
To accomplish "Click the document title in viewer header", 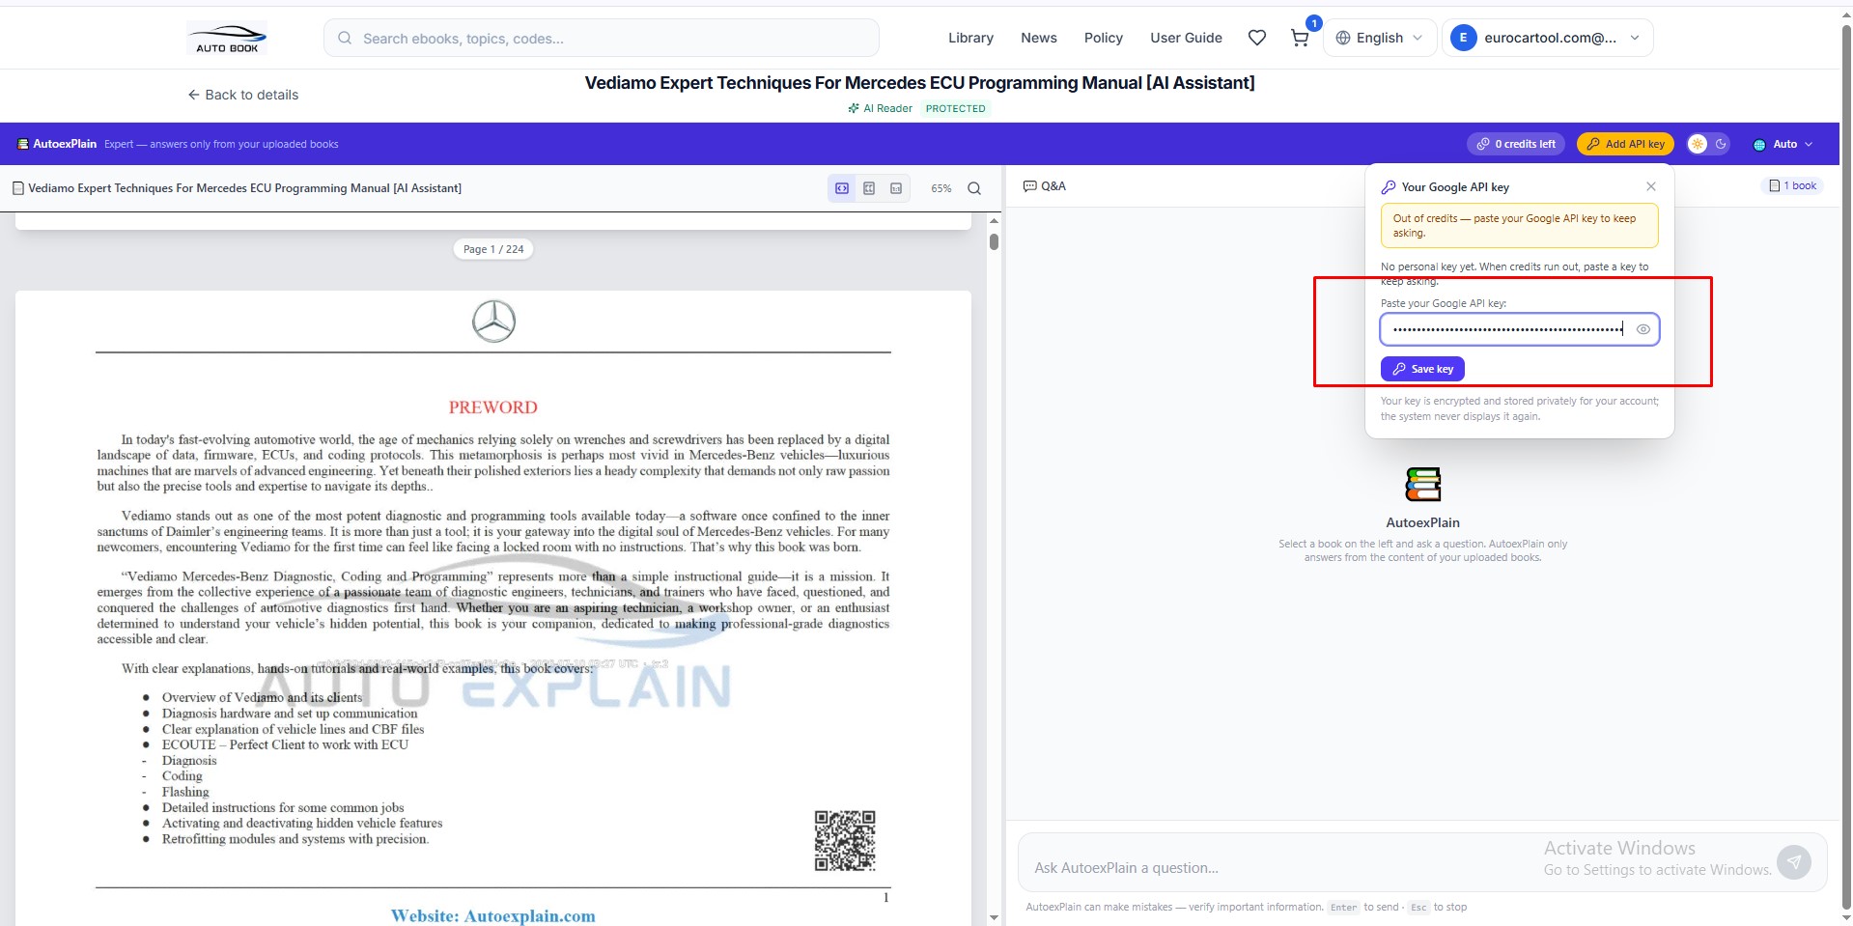I will (x=245, y=188).
